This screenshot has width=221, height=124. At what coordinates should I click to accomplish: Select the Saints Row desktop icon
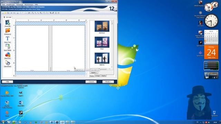[x=200, y=54]
